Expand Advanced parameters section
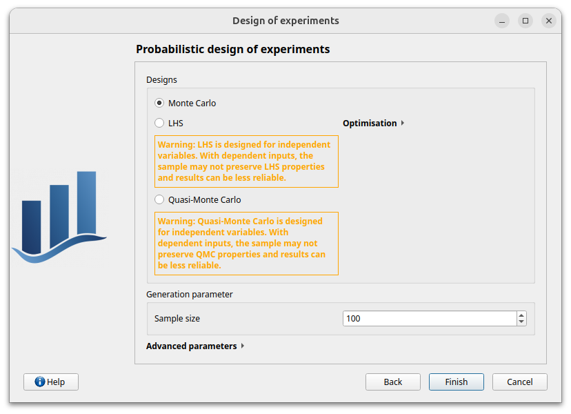This screenshot has width=571, height=414. [243, 346]
